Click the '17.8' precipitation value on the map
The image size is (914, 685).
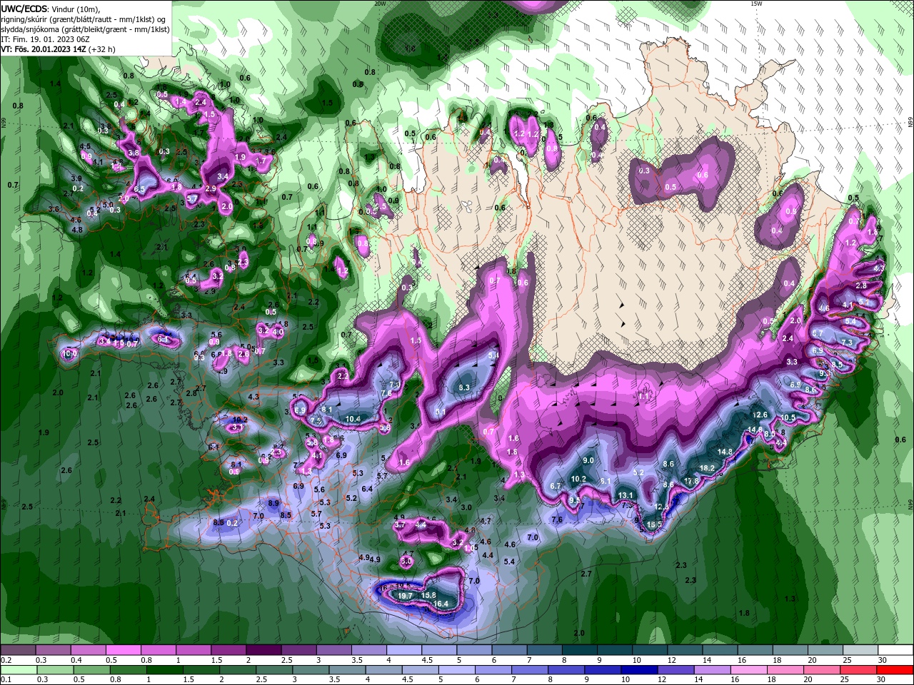point(691,482)
